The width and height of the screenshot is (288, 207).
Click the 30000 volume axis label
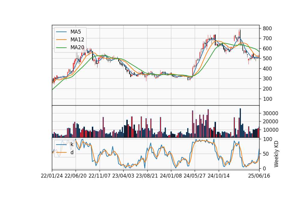click(270, 113)
